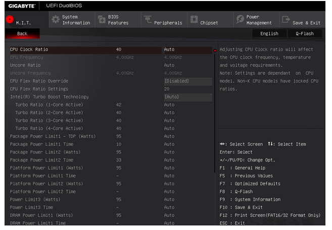
Task: Select the Chipset tab
Action: [210, 20]
